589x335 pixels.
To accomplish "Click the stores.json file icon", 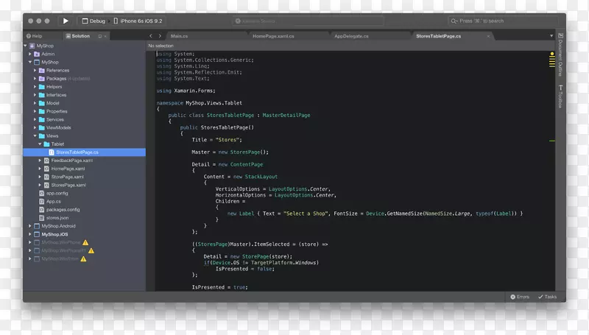I will [x=42, y=218].
